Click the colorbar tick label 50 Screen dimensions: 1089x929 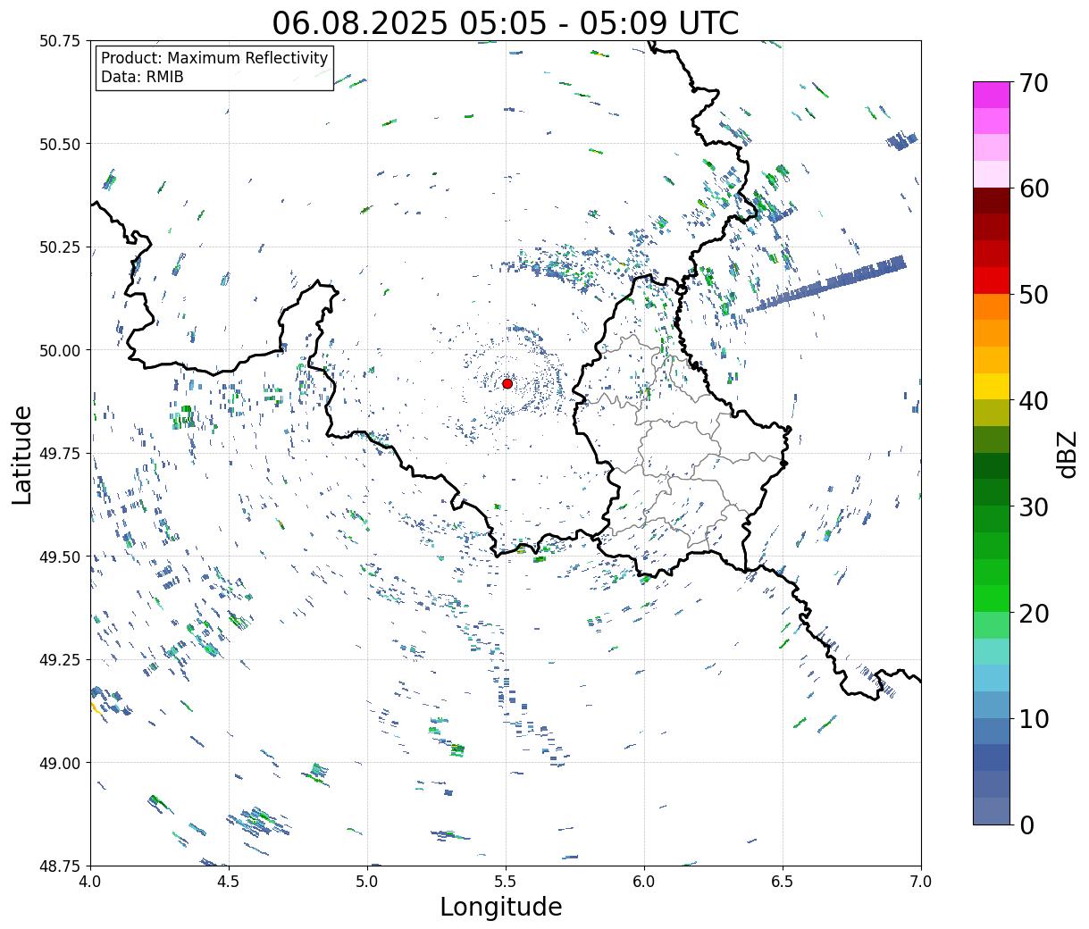1033,295
